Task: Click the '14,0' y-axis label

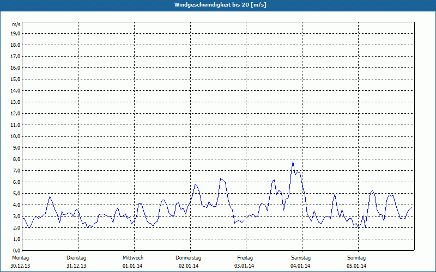Action: click(16, 90)
